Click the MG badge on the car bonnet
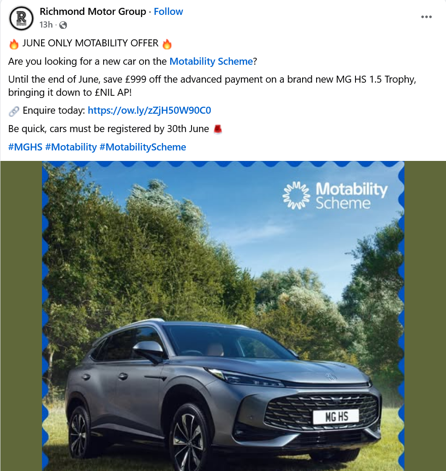 (331, 377)
